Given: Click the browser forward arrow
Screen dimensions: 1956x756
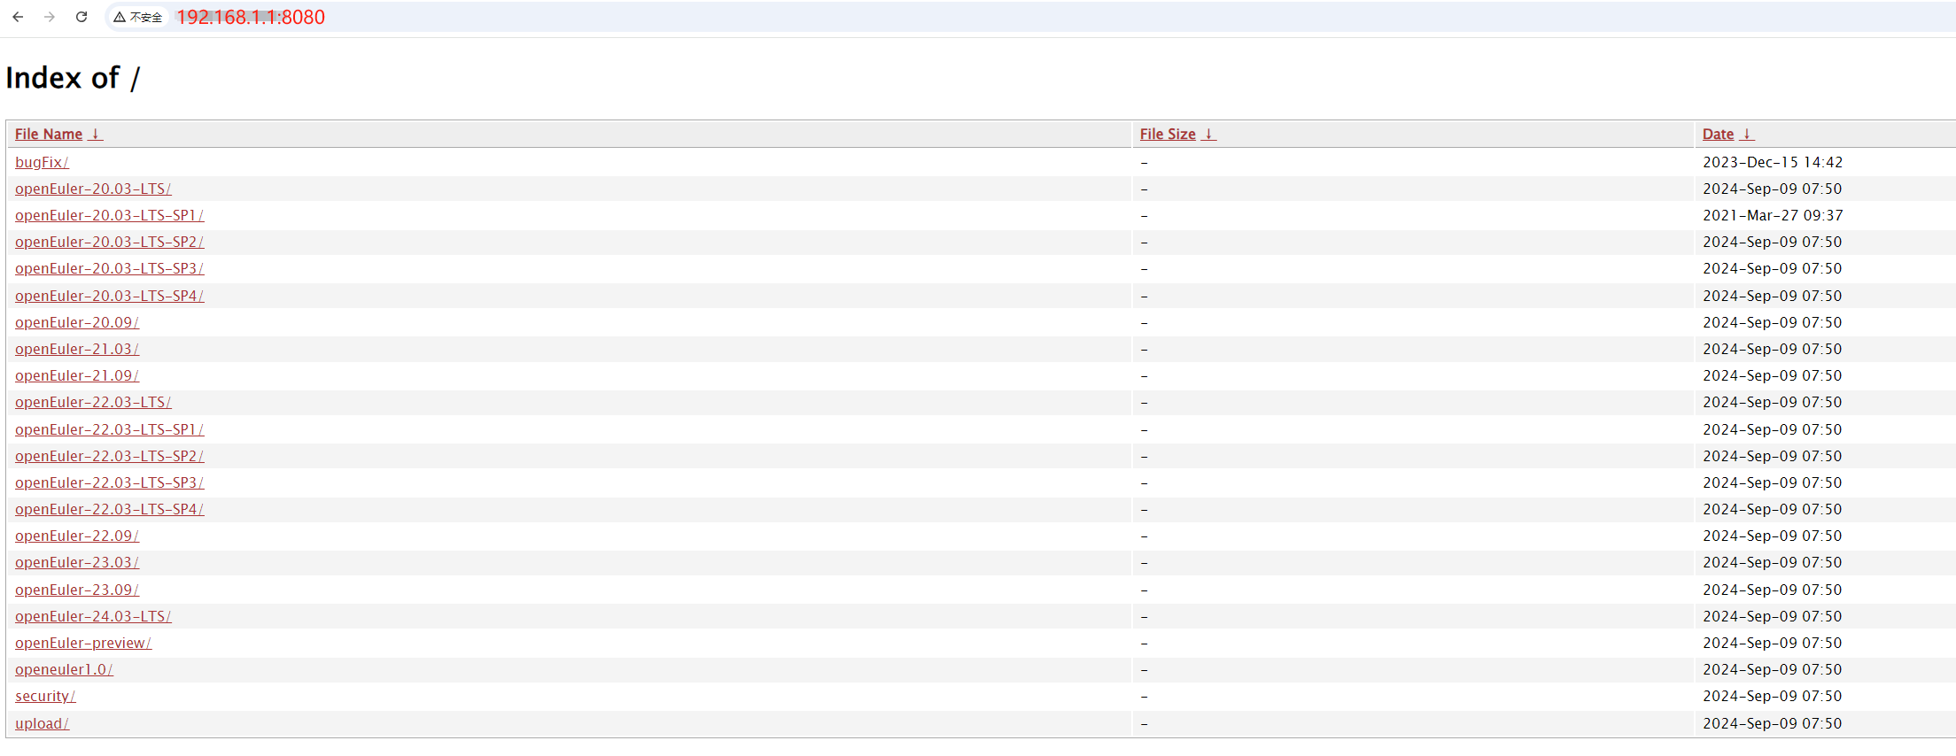Looking at the screenshot, I should [50, 17].
